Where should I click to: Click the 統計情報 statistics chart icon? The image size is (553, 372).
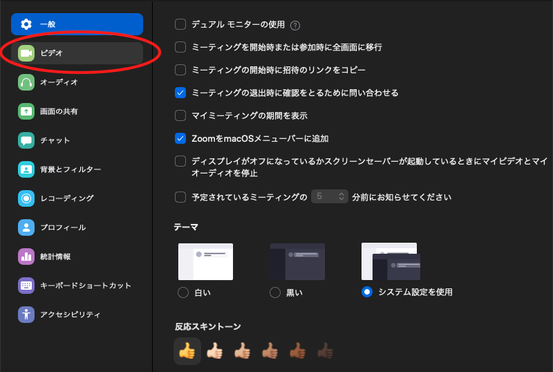(x=26, y=257)
